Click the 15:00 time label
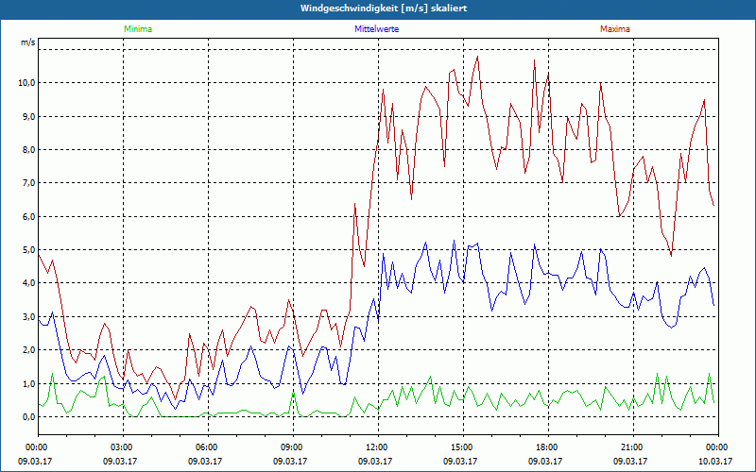The width and height of the screenshot is (756, 472). click(x=463, y=447)
